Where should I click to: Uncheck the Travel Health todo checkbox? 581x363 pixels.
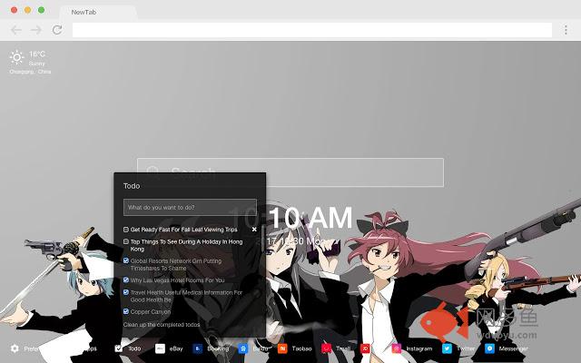tap(126, 292)
